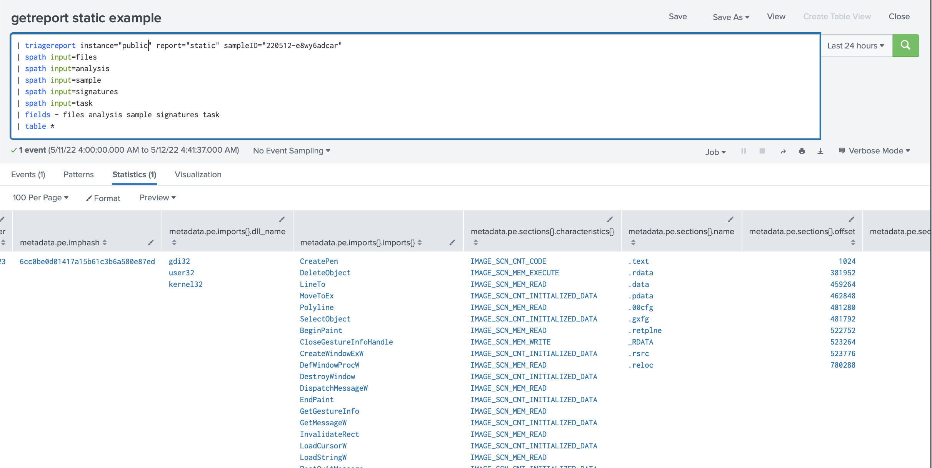Click the _RDATA section name
The width and height of the screenshot is (932, 468).
tap(641, 342)
